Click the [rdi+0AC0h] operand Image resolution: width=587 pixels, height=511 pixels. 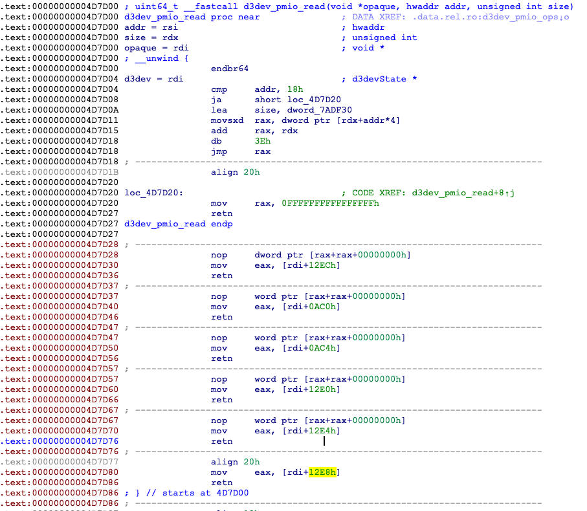[311, 307]
